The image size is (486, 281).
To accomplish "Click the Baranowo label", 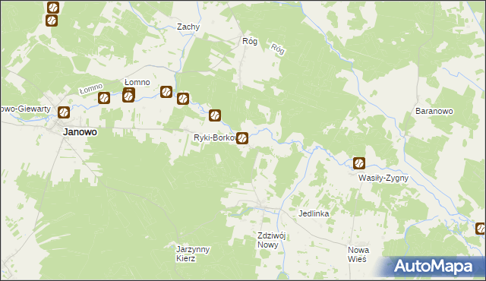I will coord(434,111).
